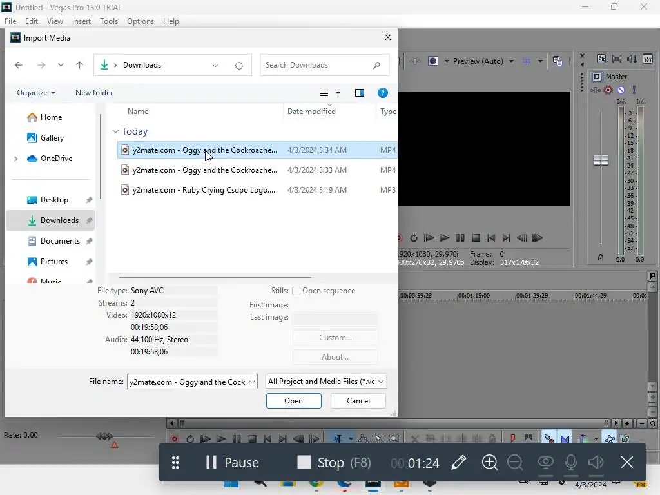Toggle split screen view icon in preview toolbar
Image resolution: width=660 pixels, height=495 pixels.
pos(433,61)
